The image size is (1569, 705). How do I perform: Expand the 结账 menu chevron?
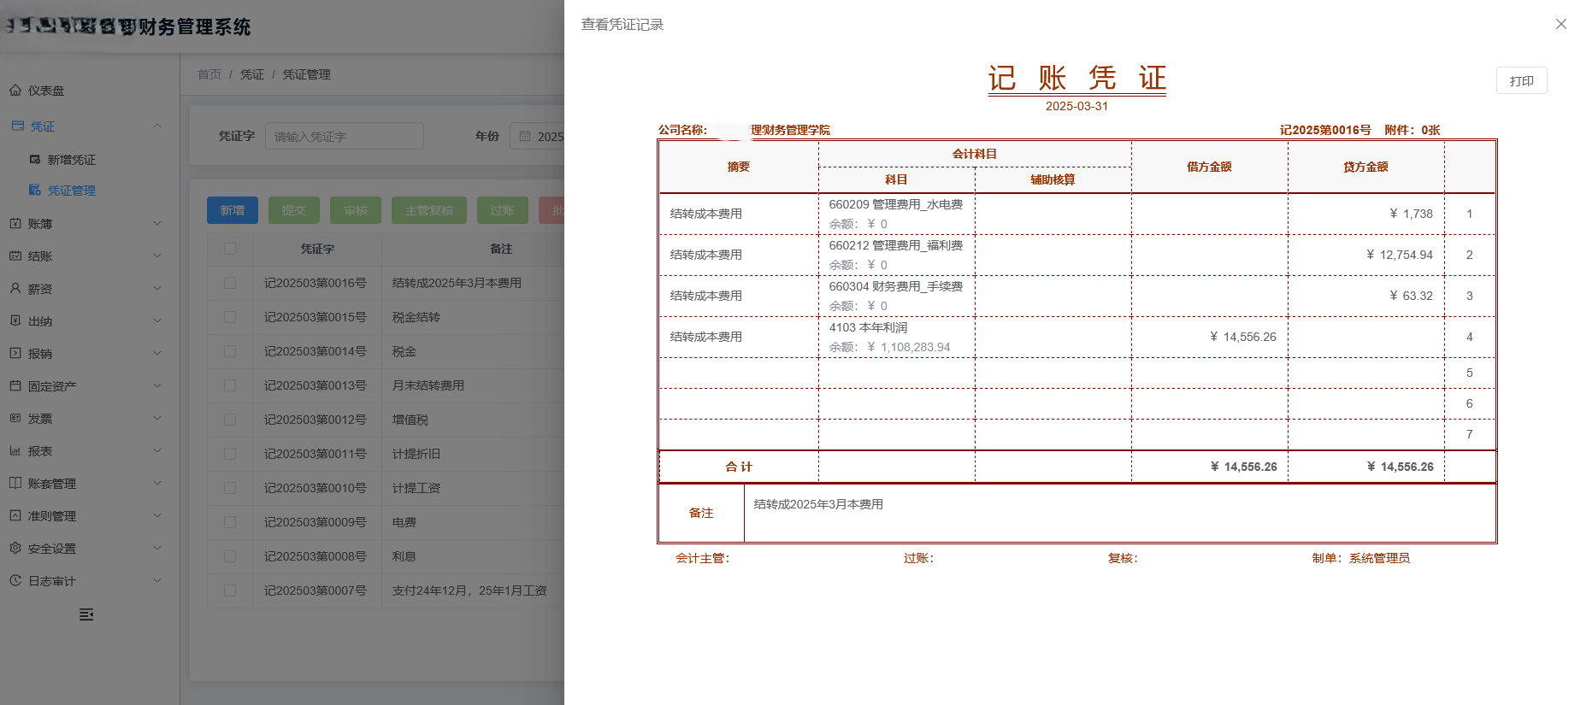tap(157, 256)
